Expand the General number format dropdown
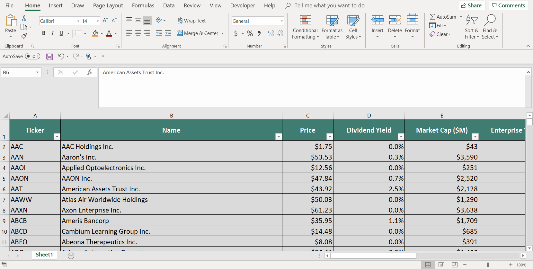The image size is (533, 269). click(281, 21)
